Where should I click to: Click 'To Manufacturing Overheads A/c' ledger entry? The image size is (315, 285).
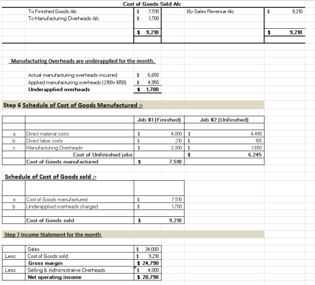click(64, 19)
